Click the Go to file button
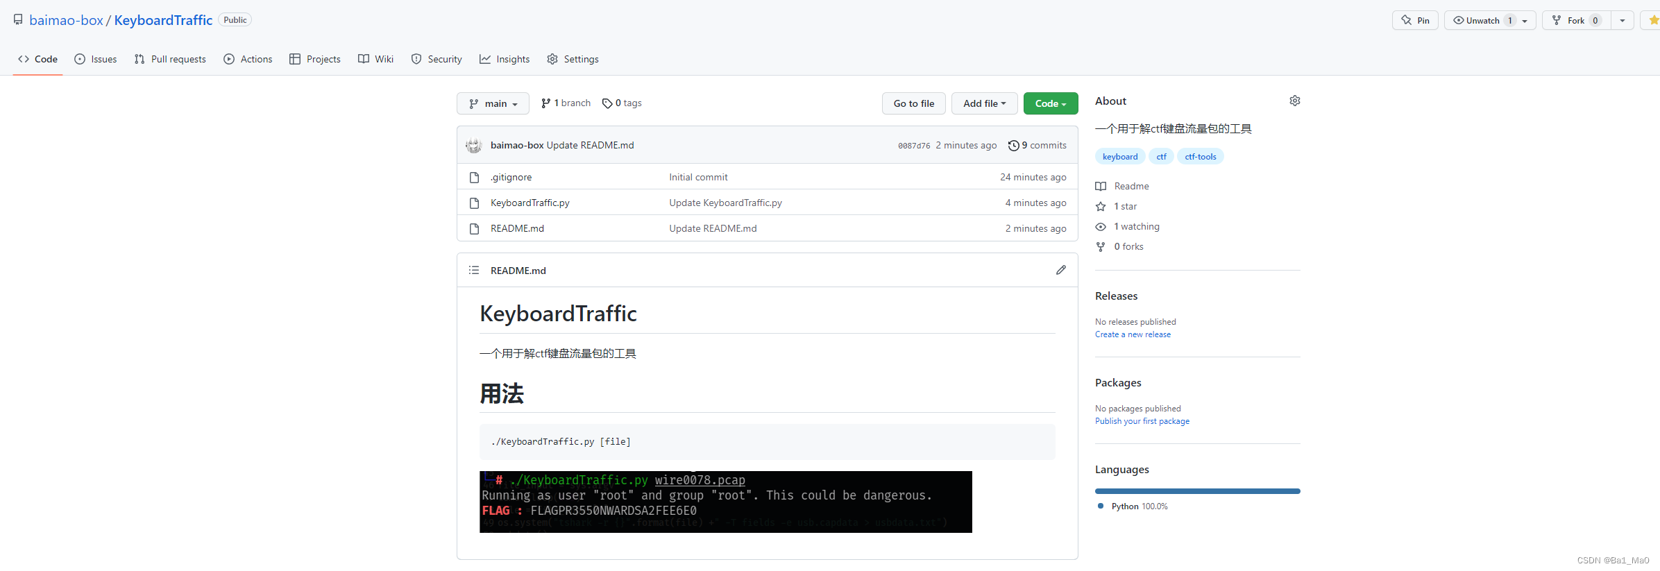 click(x=914, y=103)
